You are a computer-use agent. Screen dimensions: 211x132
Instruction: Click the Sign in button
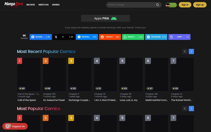tap(185, 5)
